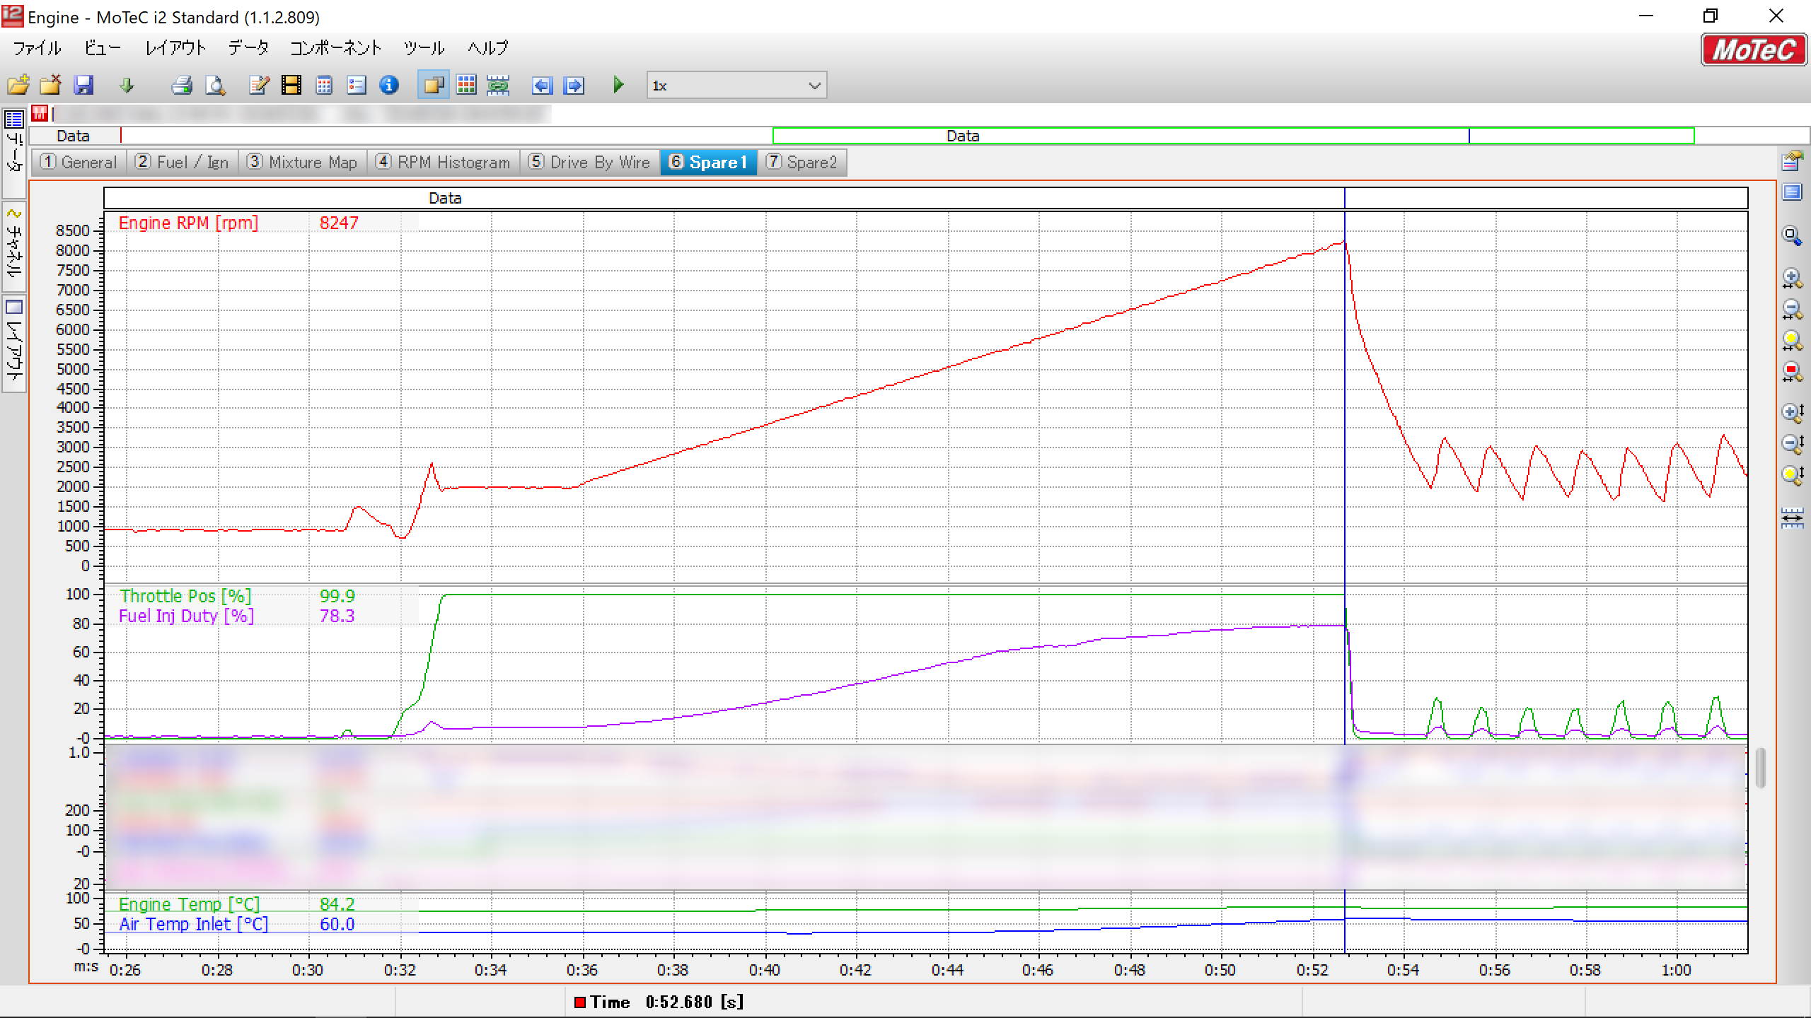Click the zoom box magnifier icon
The image size is (1811, 1018).
click(x=1791, y=236)
